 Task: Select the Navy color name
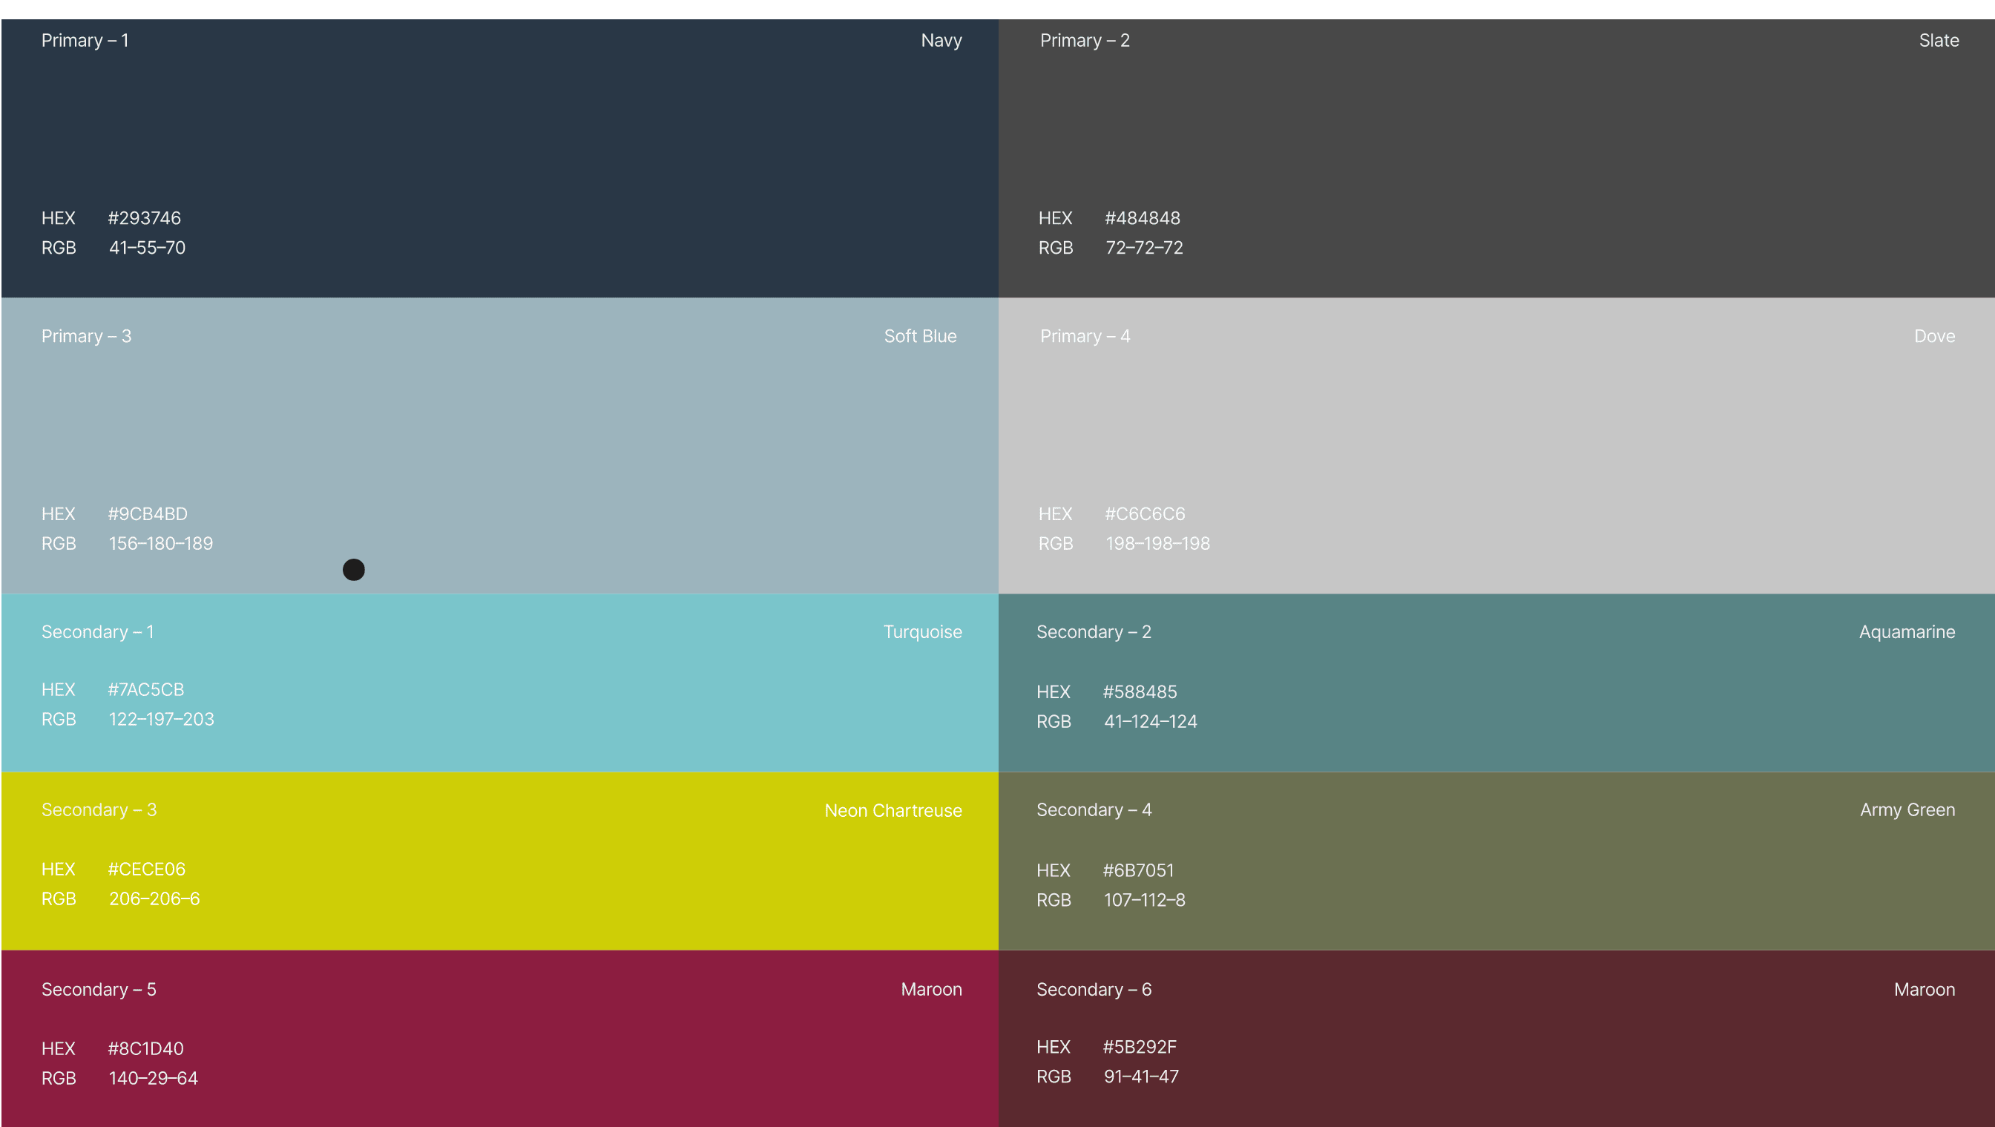(941, 40)
